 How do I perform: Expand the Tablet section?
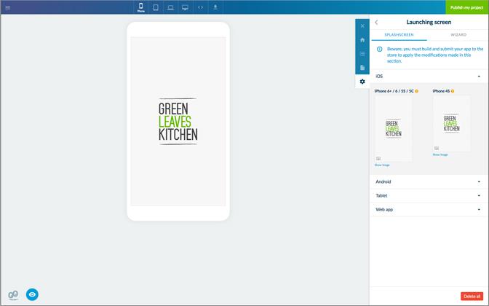429,195
